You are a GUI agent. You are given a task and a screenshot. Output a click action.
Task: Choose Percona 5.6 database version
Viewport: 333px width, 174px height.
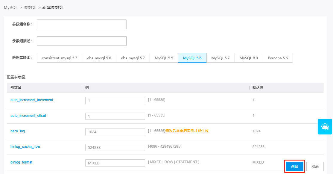click(278, 58)
